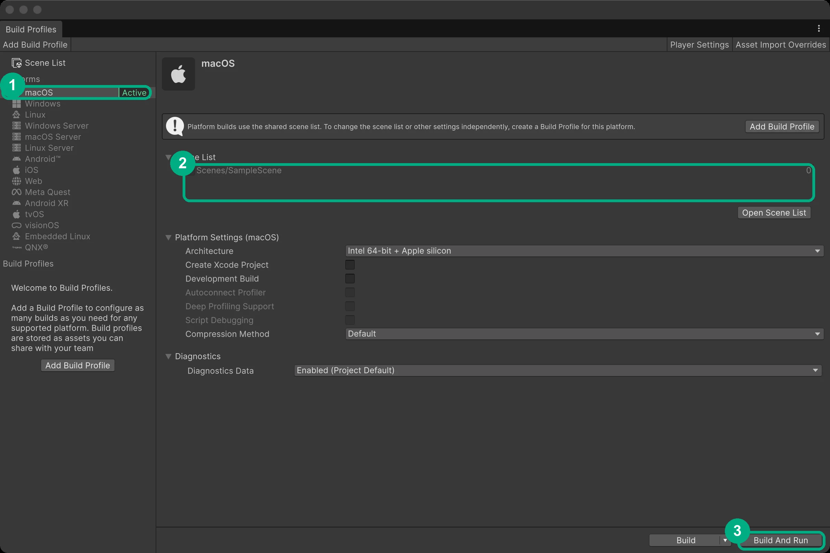Open the Compression Method dropdown
The image size is (830, 553).
click(x=584, y=334)
